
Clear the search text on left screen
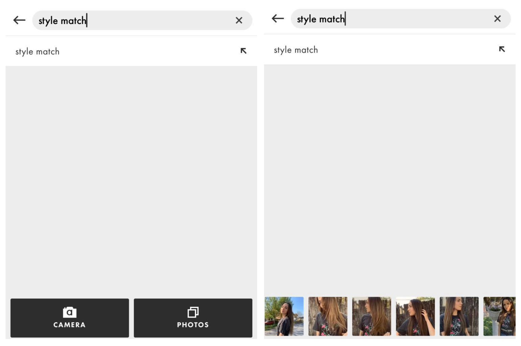239,20
